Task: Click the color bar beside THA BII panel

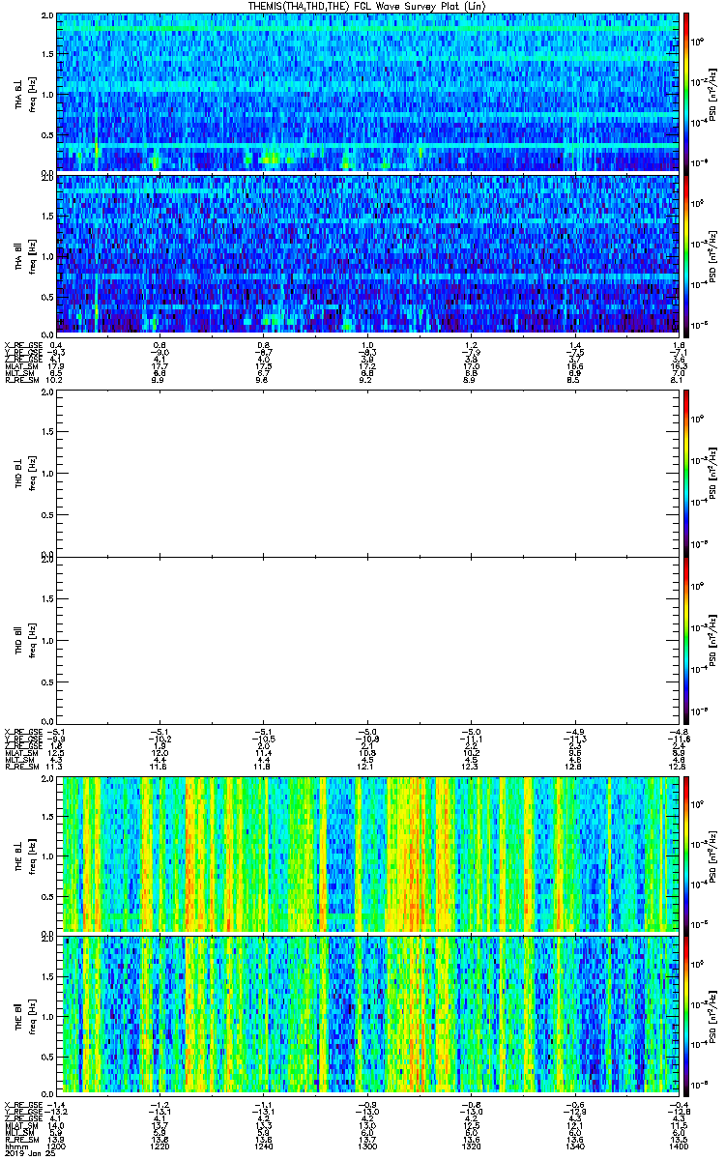Action: (x=686, y=254)
